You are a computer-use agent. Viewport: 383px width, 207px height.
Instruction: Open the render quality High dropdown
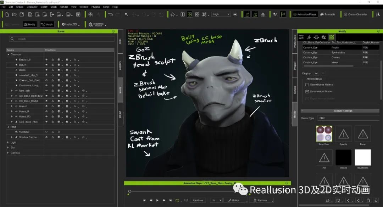221,15
